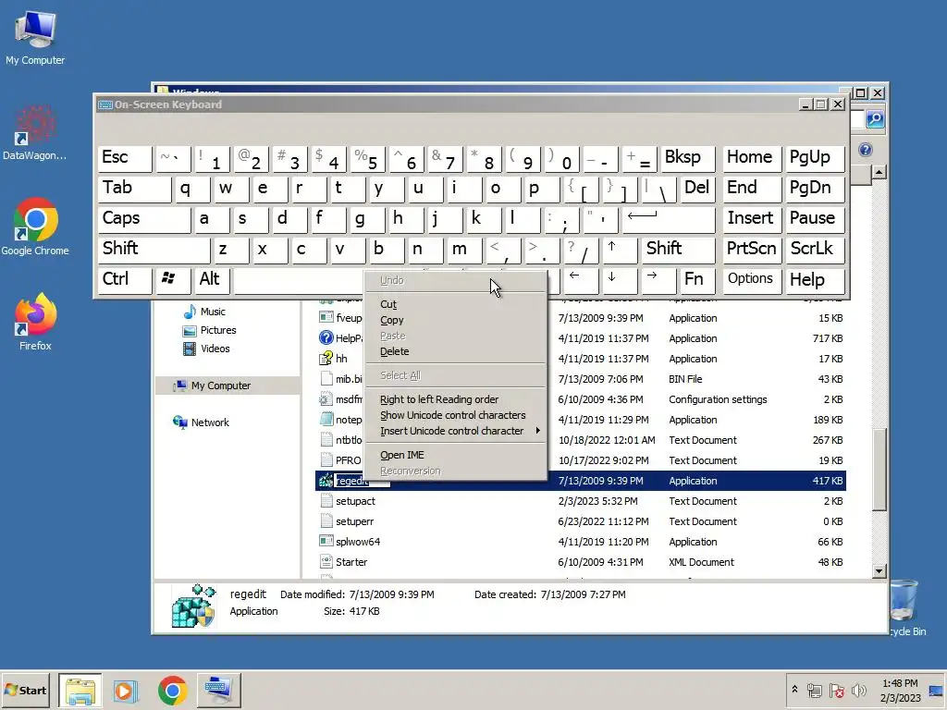Open the My Computer desktop icon

pyautogui.click(x=35, y=37)
